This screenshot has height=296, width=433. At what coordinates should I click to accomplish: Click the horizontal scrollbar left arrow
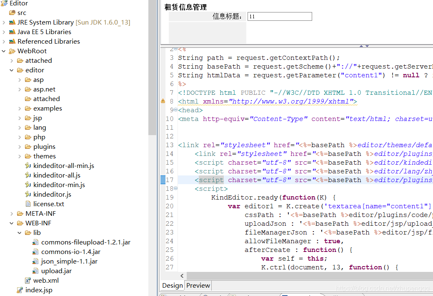(182, 276)
